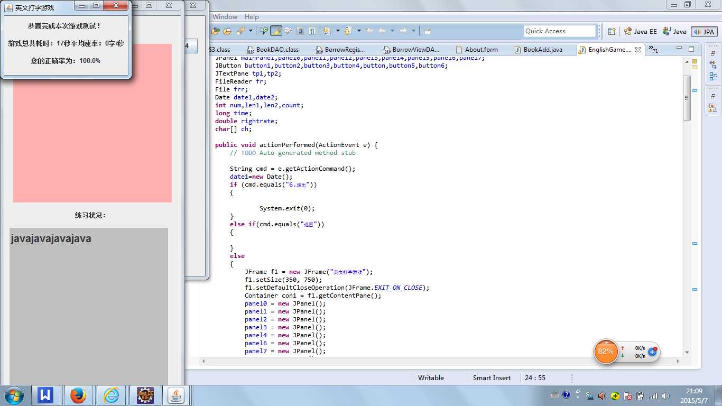This screenshot has height=406, width=722.
Task: Click the yellow warning marker in overview ruler
Action: point(695,68)
